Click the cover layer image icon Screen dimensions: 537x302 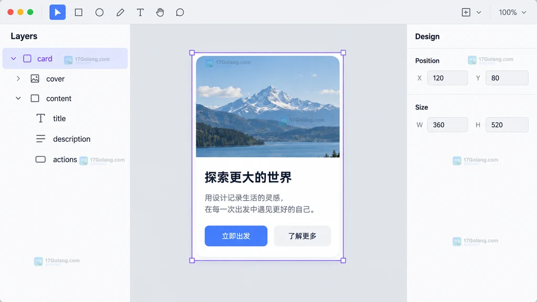tap(35, 79)
